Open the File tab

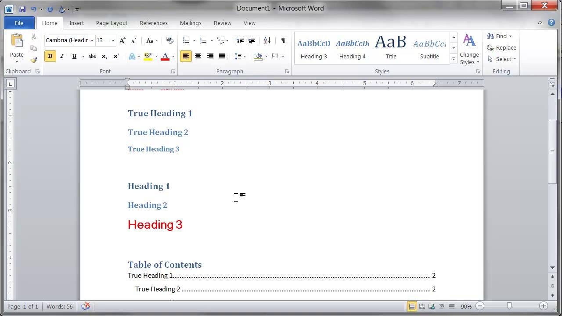click(x=19, y=23)
